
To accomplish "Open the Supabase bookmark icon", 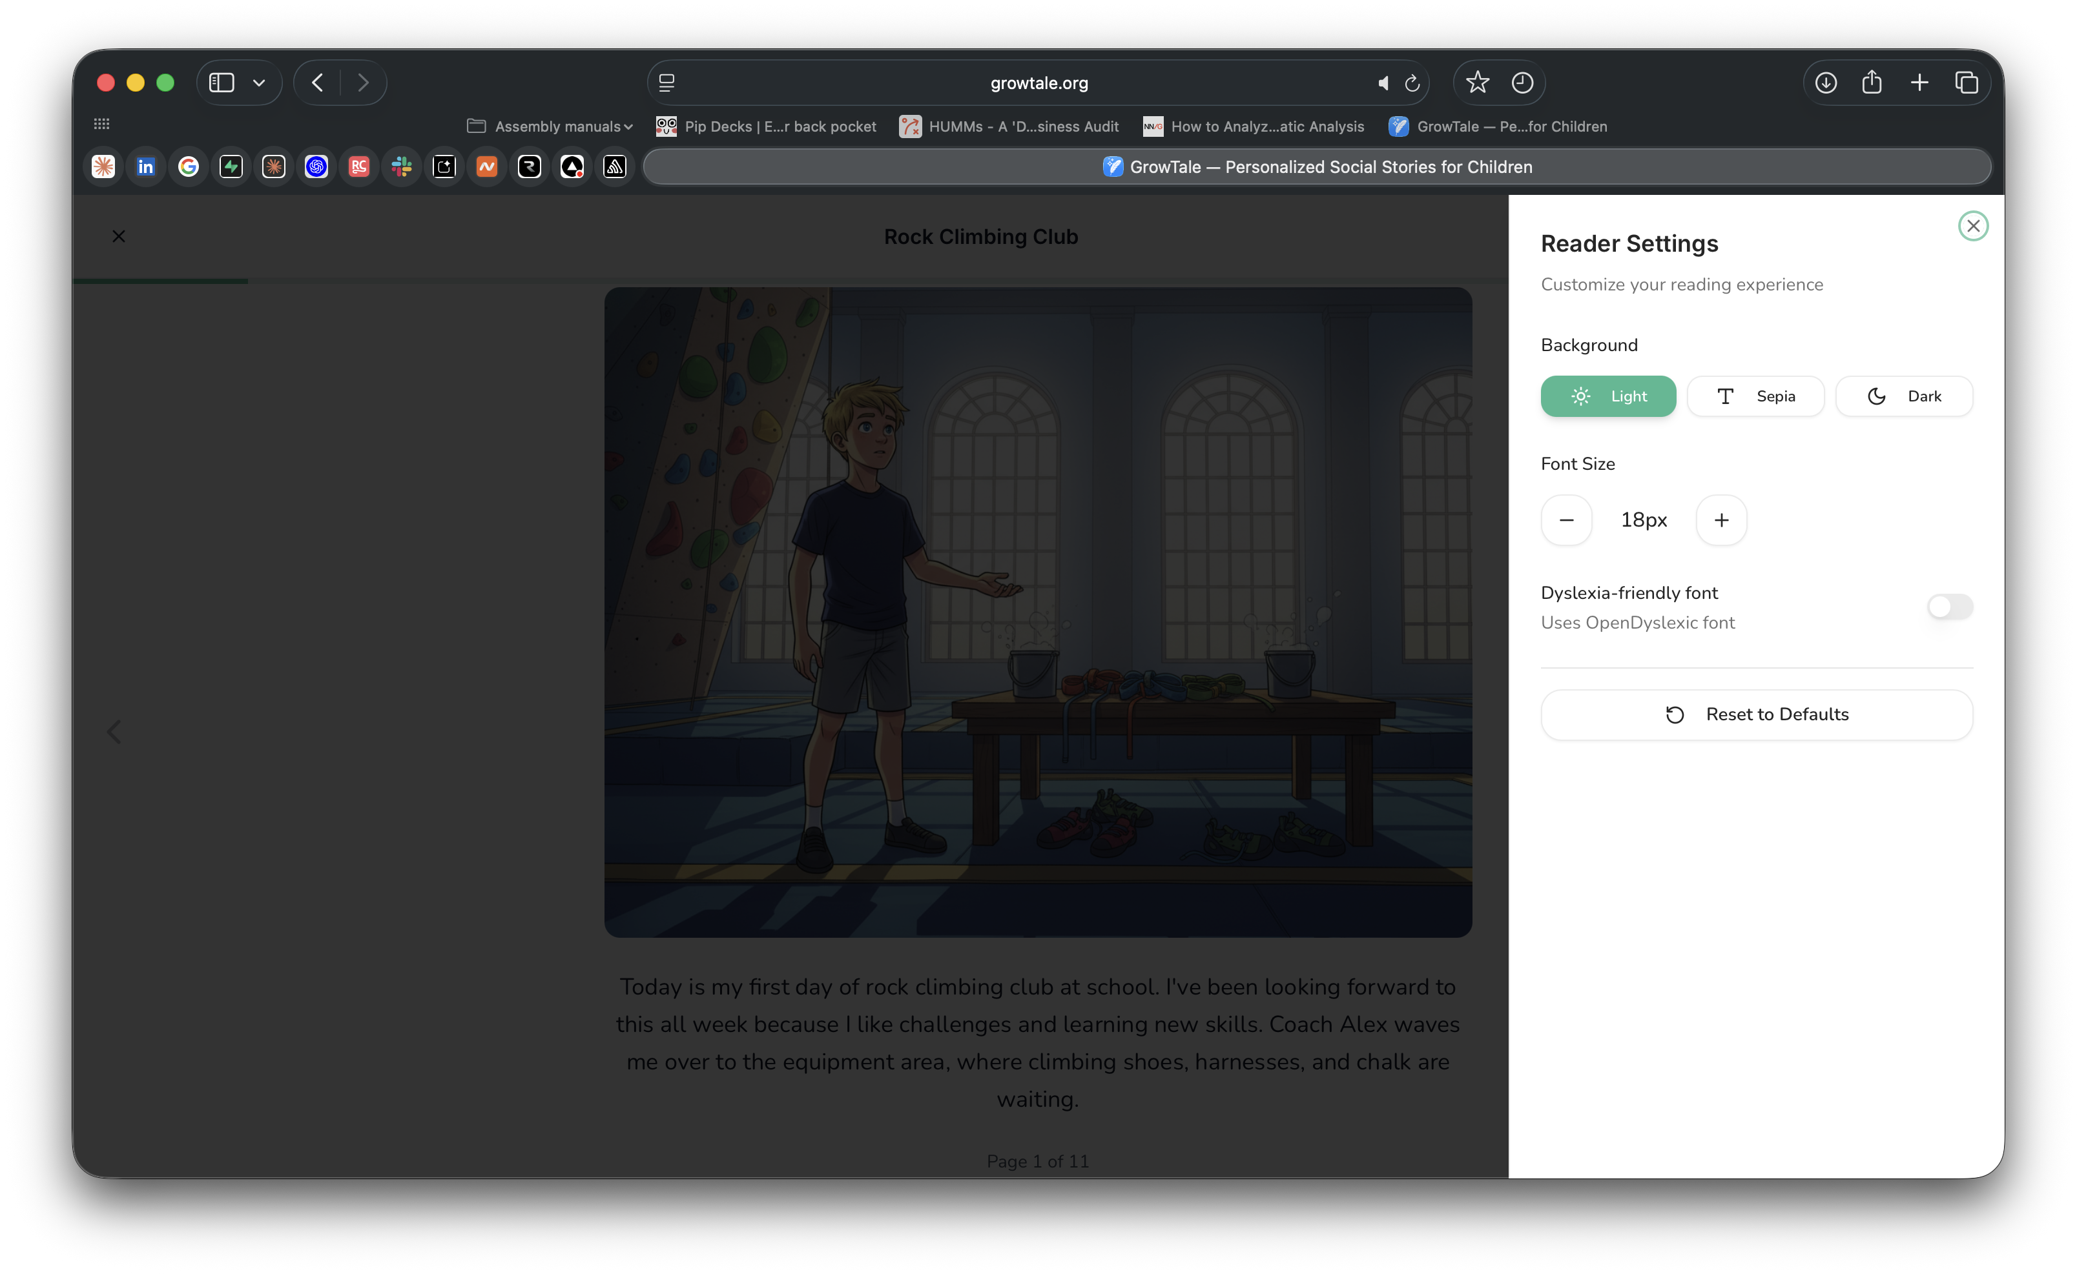I will [231, 166].
